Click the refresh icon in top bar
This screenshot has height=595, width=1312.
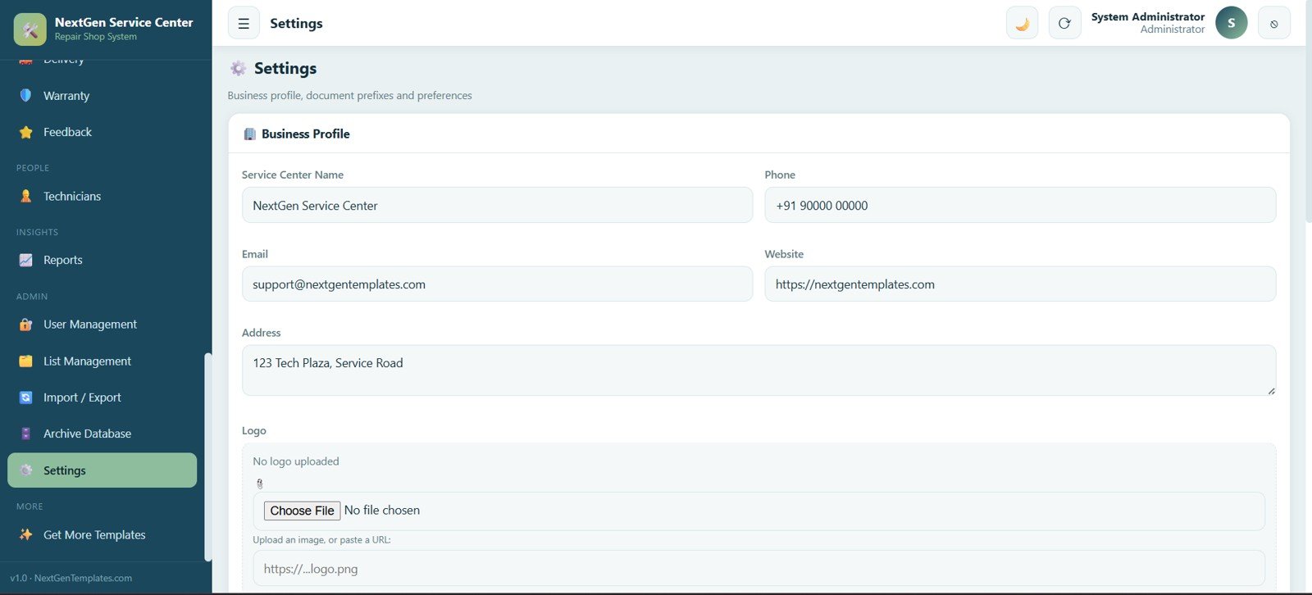tap(1064, 23)
